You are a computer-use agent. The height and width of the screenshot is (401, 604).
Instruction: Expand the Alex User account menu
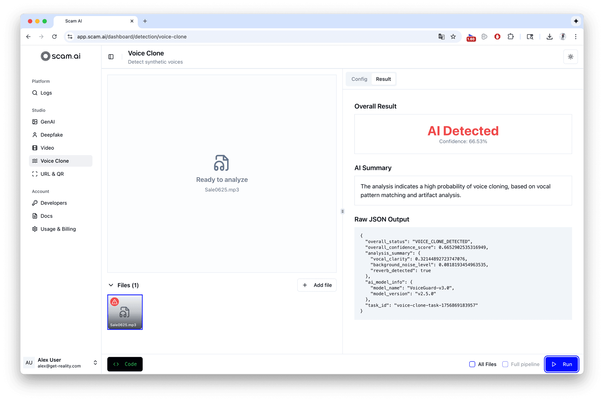[95, 363]
